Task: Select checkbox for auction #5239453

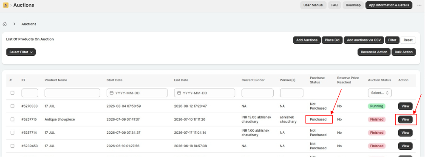Action: point(12,146)
